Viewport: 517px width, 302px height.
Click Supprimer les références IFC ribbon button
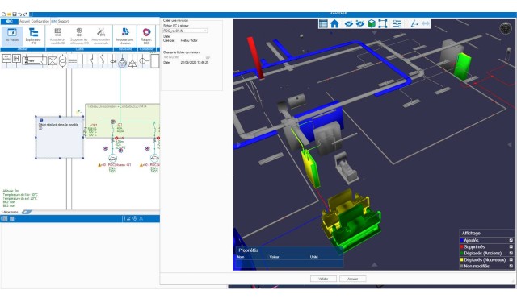coord(79,35)
